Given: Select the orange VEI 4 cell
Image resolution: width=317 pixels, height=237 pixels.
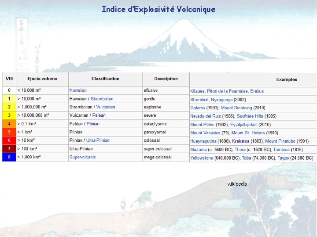Looking at the screenshot, I should tap(9, 124).
